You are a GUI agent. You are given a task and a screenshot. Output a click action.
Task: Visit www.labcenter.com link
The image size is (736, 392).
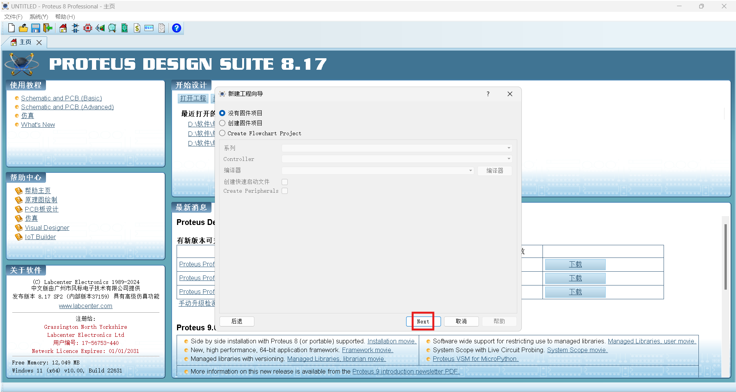point(85,306)
